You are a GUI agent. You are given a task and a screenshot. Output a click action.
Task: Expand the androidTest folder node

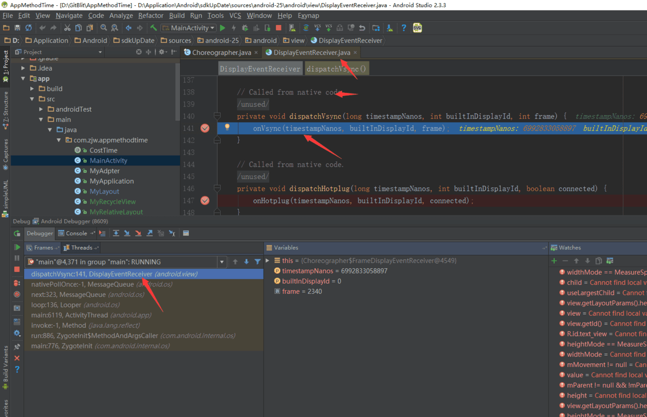pos(41,109)
